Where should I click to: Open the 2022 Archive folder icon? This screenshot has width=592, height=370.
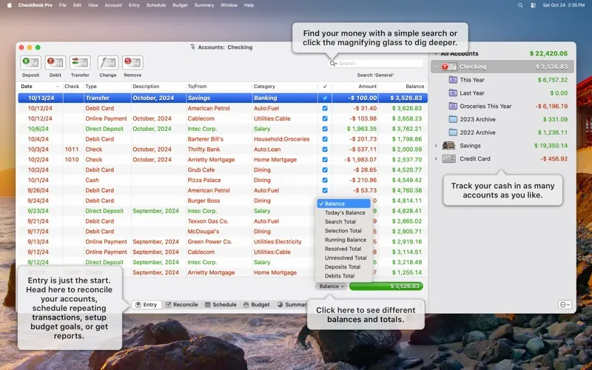point(453,132)
